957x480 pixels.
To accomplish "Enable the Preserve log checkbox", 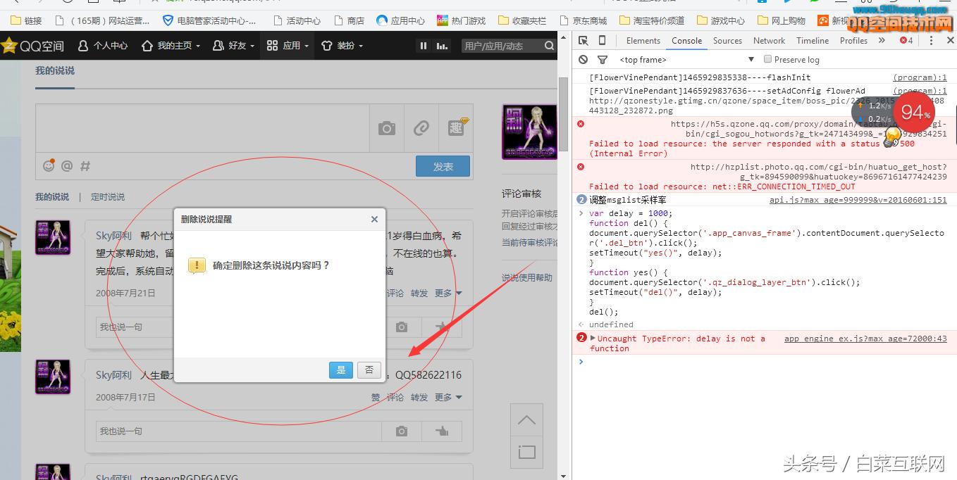I will tap(768, 60).
